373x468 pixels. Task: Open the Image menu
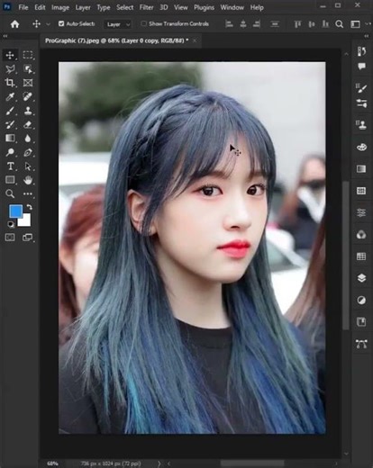(60, 7)
